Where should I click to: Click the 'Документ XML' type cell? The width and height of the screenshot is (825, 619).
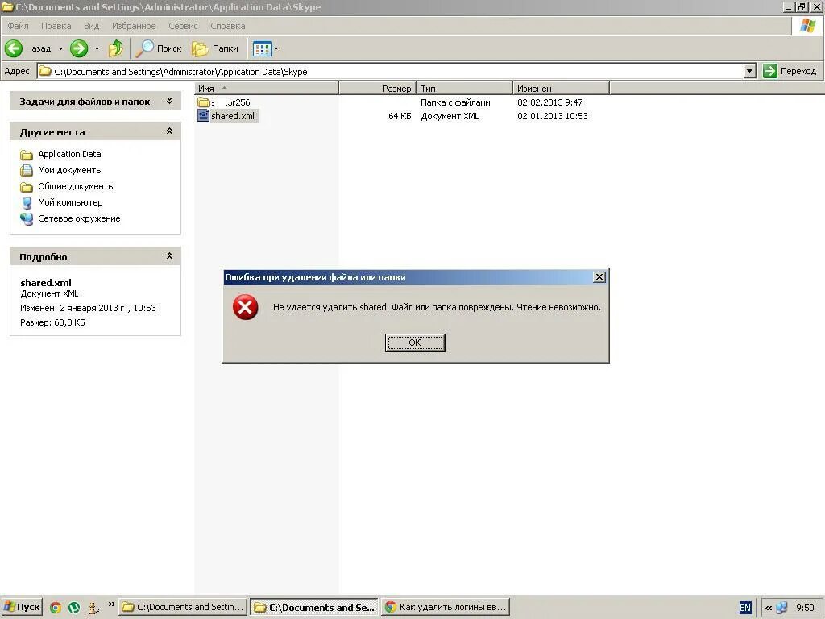click(x=450, y=116)
